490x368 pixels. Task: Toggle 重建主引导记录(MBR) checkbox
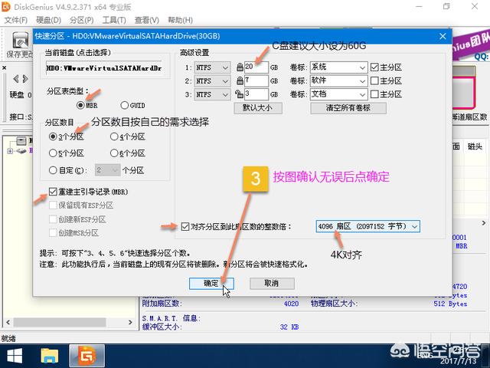pos(53,192)
